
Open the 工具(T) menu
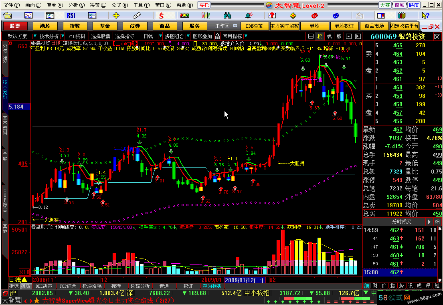142,5
